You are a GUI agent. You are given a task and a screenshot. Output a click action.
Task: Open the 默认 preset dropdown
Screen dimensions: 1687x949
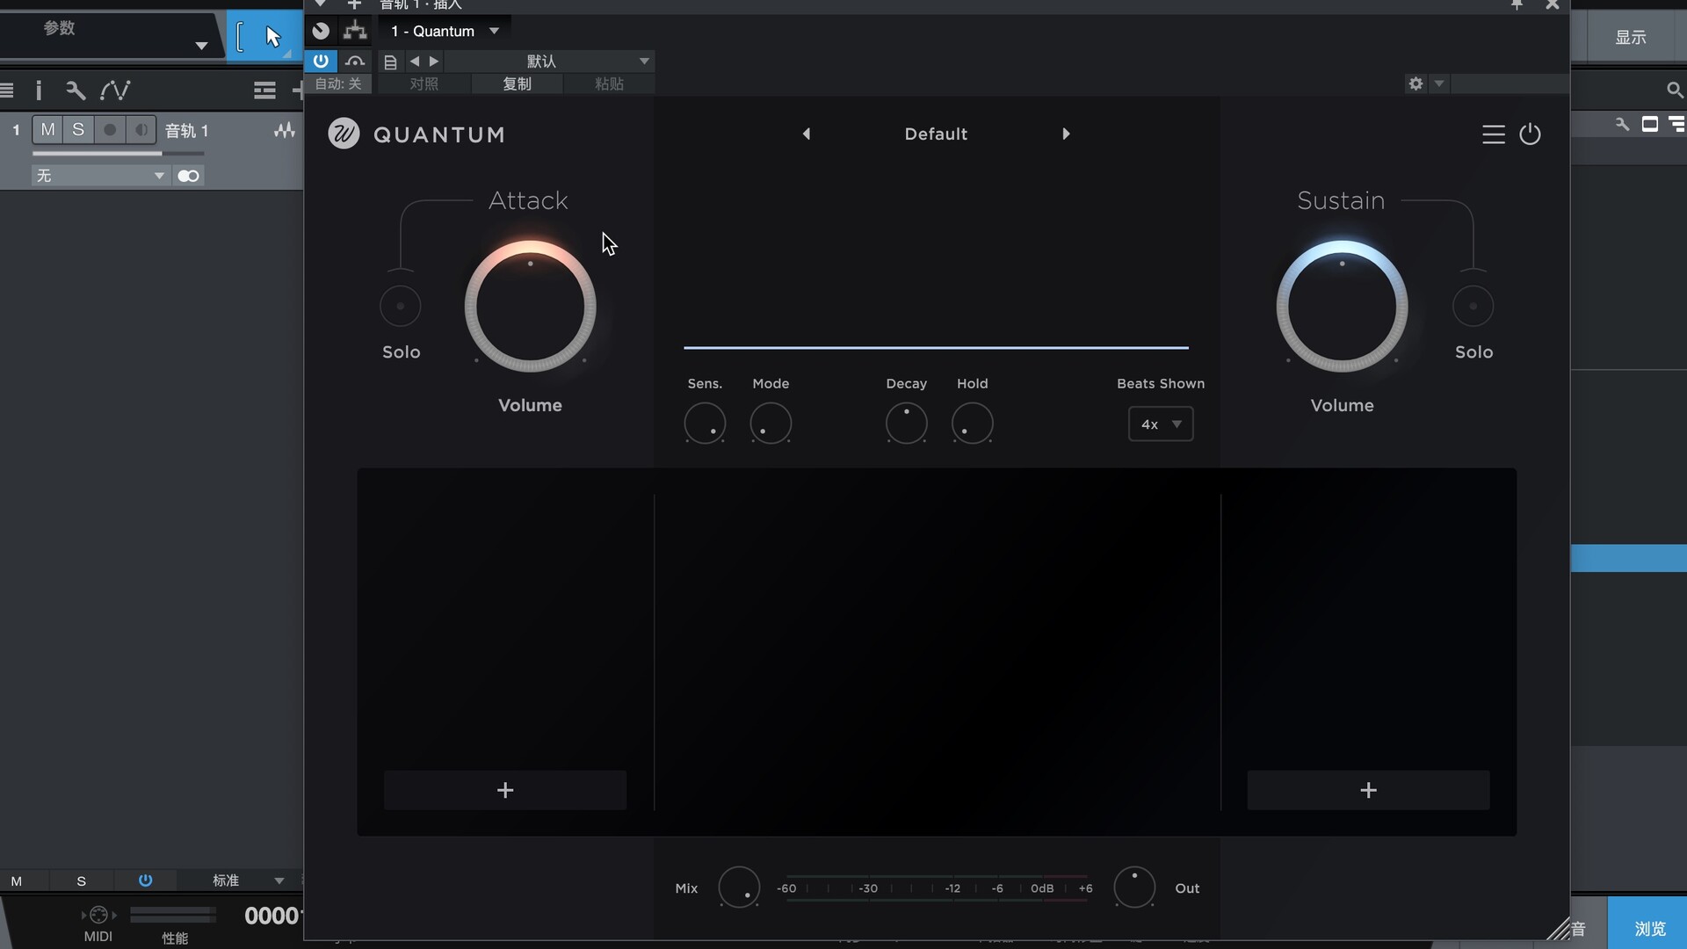[644, 61]
